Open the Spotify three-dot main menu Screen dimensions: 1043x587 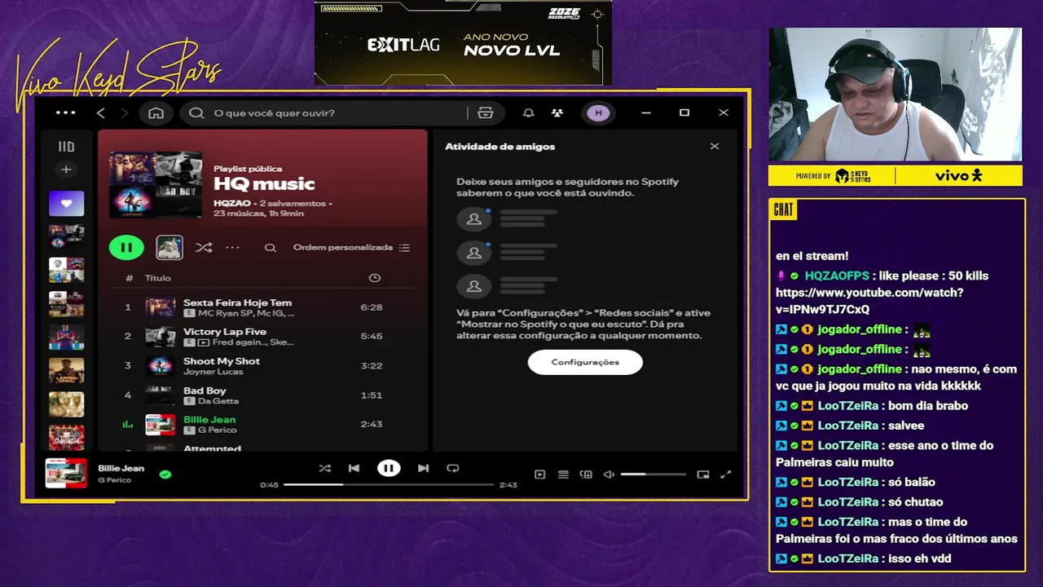click(65, 113)
